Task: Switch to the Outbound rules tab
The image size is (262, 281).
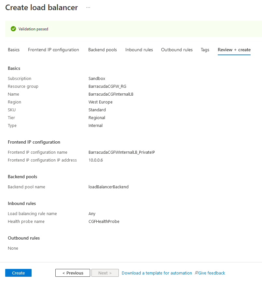Action: tap(177, 50)
